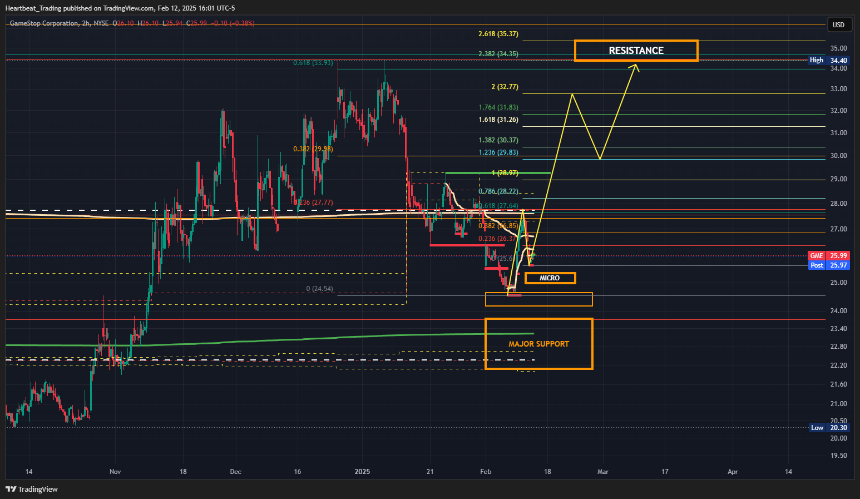Click the 21 date on time axis
The width and height of the screenshot is (860, 499).
(430, 472)
